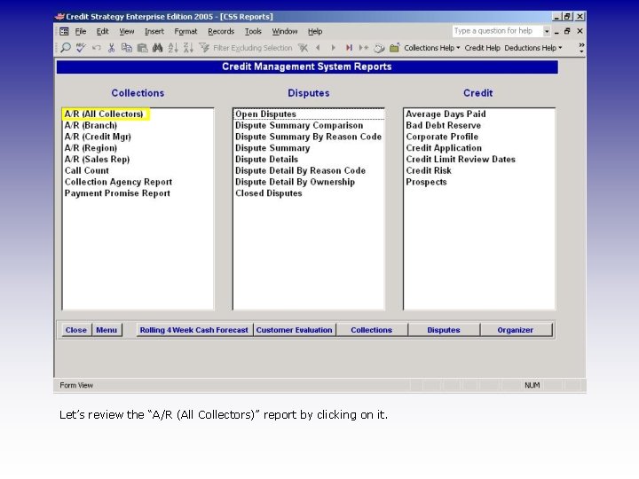The image size is (639, 479).
Task: Open the Format menu
Action: pyautogui.click(x=185, y=31)
